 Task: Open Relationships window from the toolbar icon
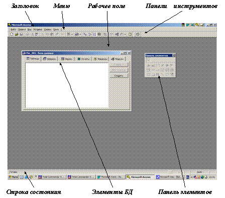117,35
